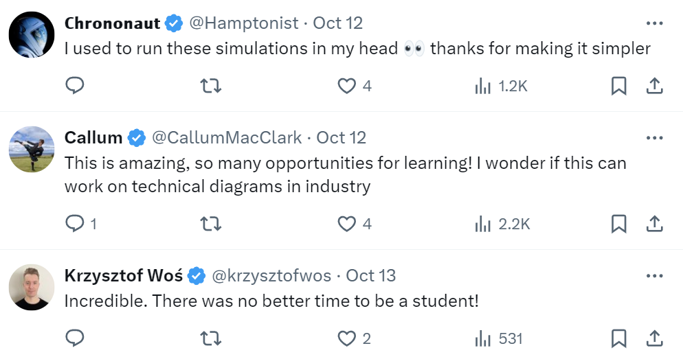This screenshot has height=359, width=683.
Task: Click Chrononaut's profile avatar
Action: point(32,34)
